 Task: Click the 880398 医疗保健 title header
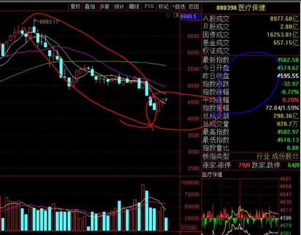[240, 8]
